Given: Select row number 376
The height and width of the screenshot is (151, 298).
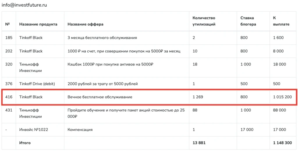Looking at the screenshot, I should point(9,84).
